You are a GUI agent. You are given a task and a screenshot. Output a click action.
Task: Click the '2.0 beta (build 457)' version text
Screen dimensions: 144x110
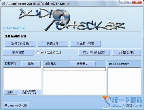(14, 28)
